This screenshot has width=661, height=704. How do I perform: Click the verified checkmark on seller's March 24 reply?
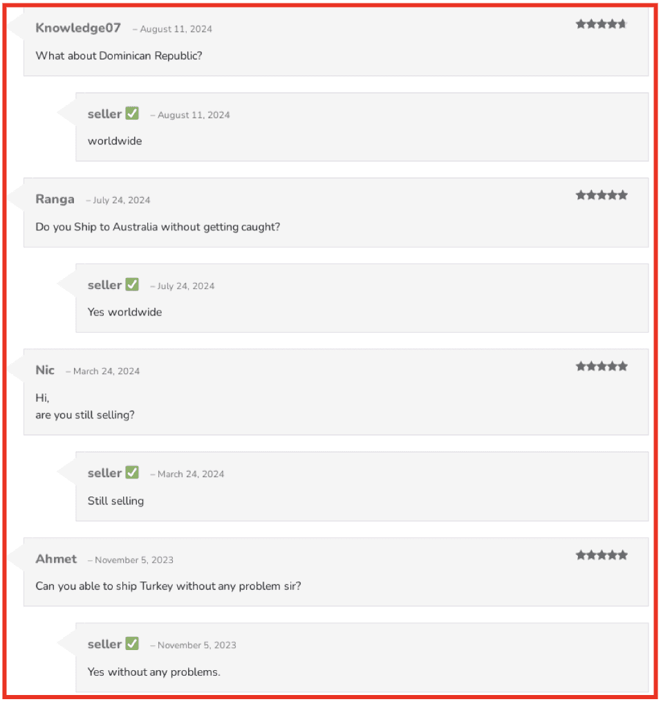(x=132, y=472)
